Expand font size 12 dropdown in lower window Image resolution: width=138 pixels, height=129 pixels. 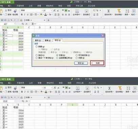coord(52,88)
